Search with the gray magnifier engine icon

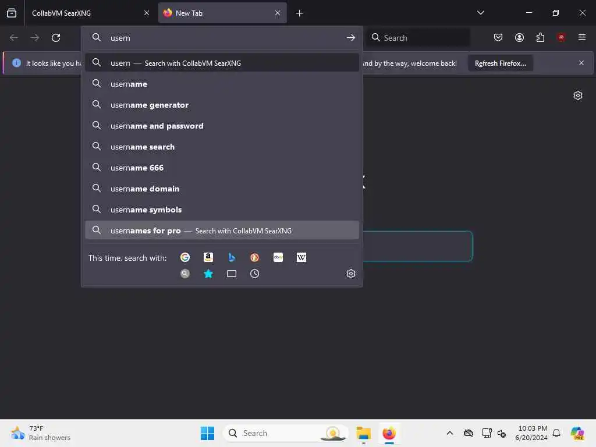185,274
